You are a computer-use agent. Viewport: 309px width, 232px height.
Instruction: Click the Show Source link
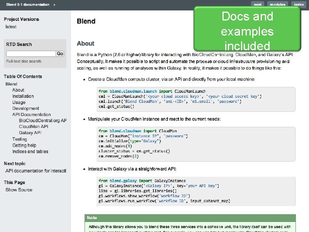(19, 190)
